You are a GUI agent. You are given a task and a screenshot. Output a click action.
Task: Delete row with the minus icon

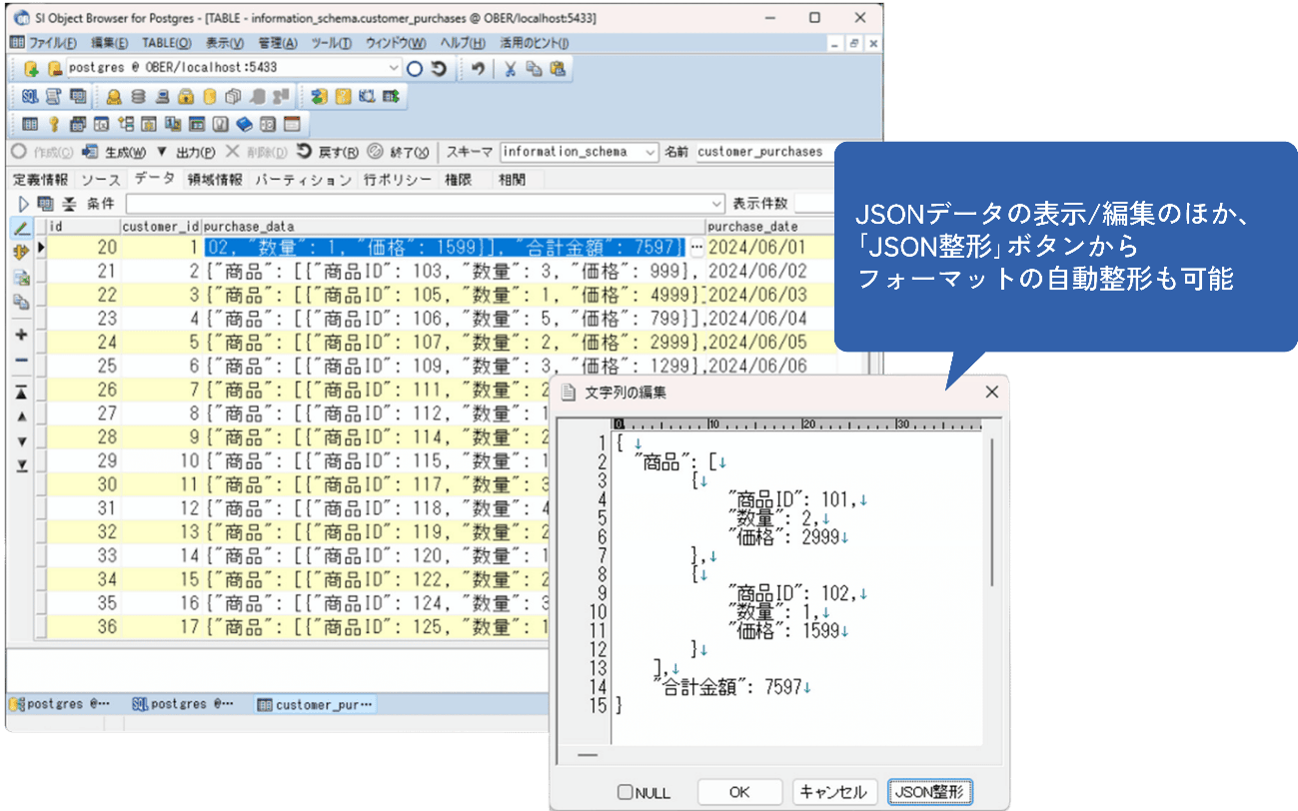(22, 360)
